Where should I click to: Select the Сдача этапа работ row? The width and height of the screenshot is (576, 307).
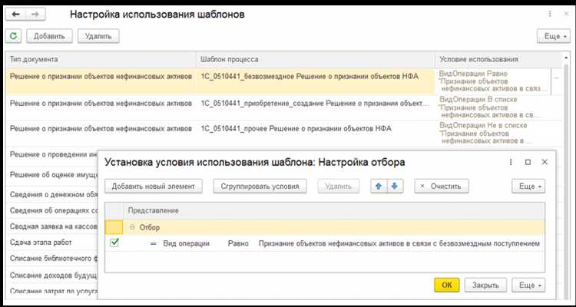51,243
